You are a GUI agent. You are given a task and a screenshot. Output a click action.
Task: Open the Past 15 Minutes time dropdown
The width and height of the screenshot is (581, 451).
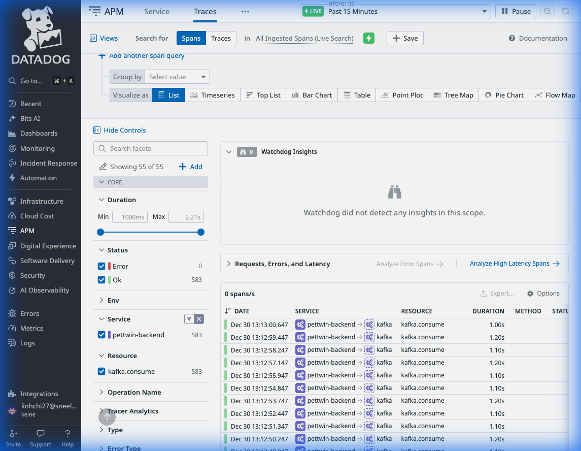point(395,12)
